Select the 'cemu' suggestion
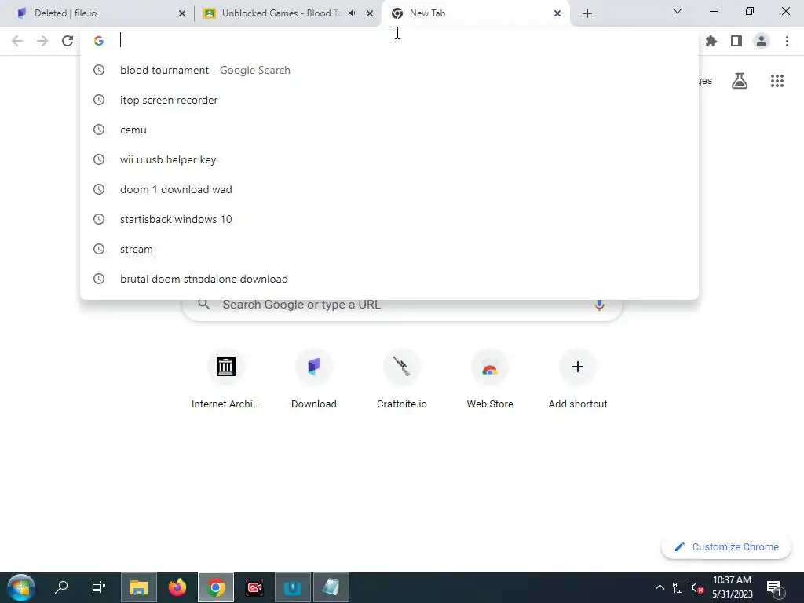 click(389, 130)
